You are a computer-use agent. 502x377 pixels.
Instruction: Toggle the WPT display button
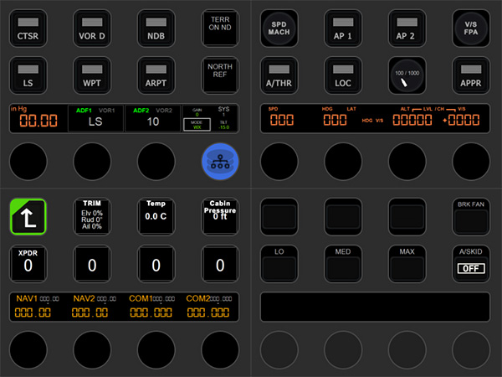pyautogui.click(x=92, y=75)
